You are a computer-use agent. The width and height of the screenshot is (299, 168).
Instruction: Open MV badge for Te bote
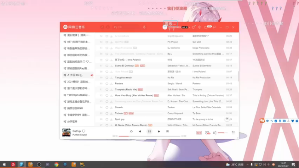[x=131, y=113]
